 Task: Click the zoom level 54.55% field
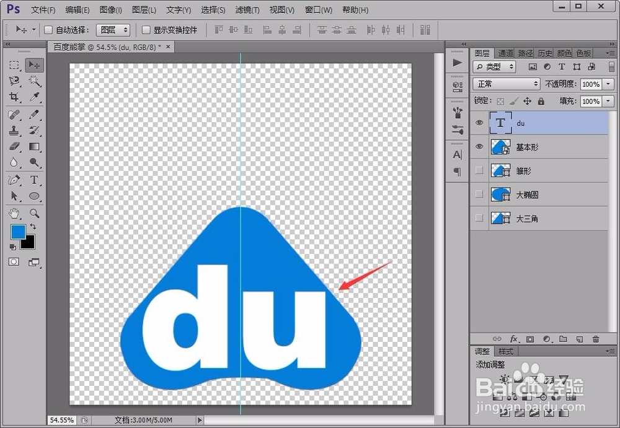click(x=61, y=420)
